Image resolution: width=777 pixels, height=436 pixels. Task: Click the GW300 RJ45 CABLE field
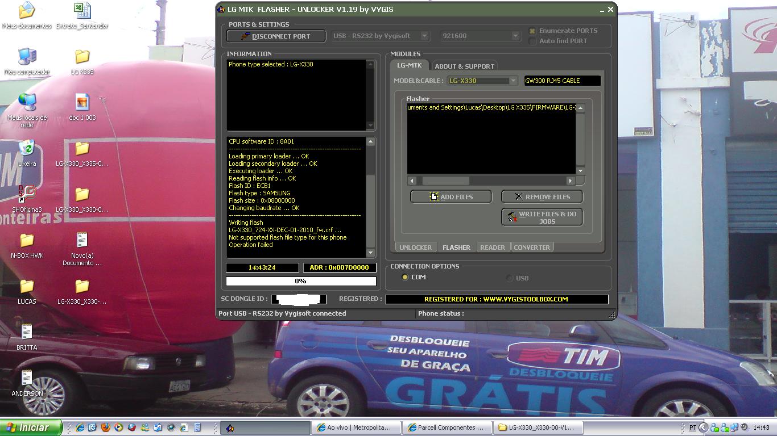[562, 81]
